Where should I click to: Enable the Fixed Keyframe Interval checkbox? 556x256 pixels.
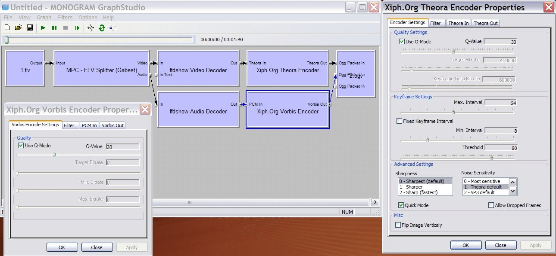click(x=399, y=121)
